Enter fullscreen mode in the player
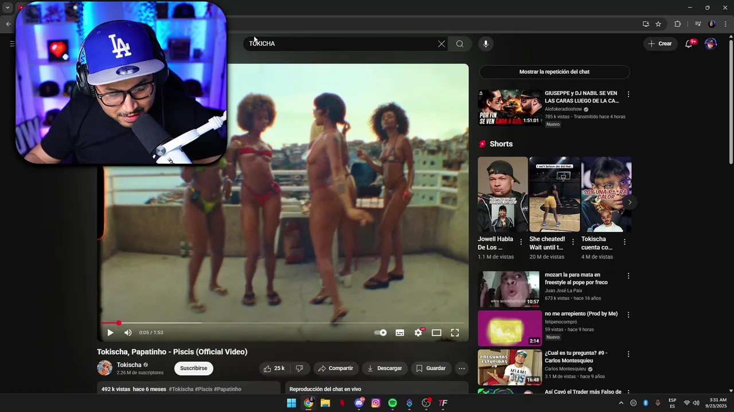The height and width of the screenshot is (412, 734). tap(455, 332)
